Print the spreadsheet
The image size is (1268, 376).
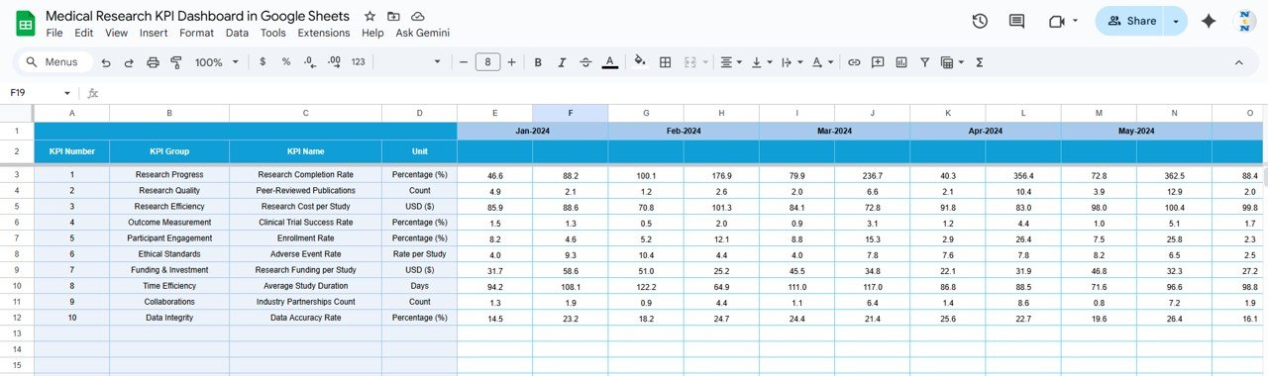click(x=153, y=62)
